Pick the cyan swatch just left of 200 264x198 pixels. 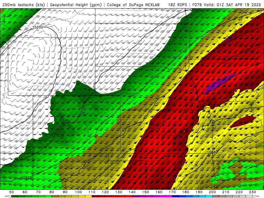coord(209,196)
